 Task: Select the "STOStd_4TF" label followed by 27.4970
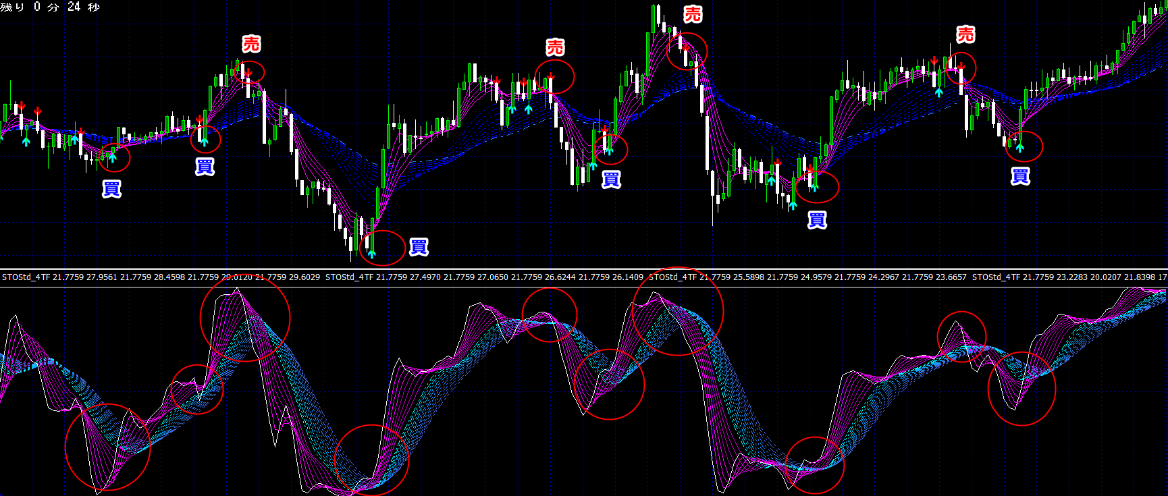pyautogui.click(x=349, y=277)
